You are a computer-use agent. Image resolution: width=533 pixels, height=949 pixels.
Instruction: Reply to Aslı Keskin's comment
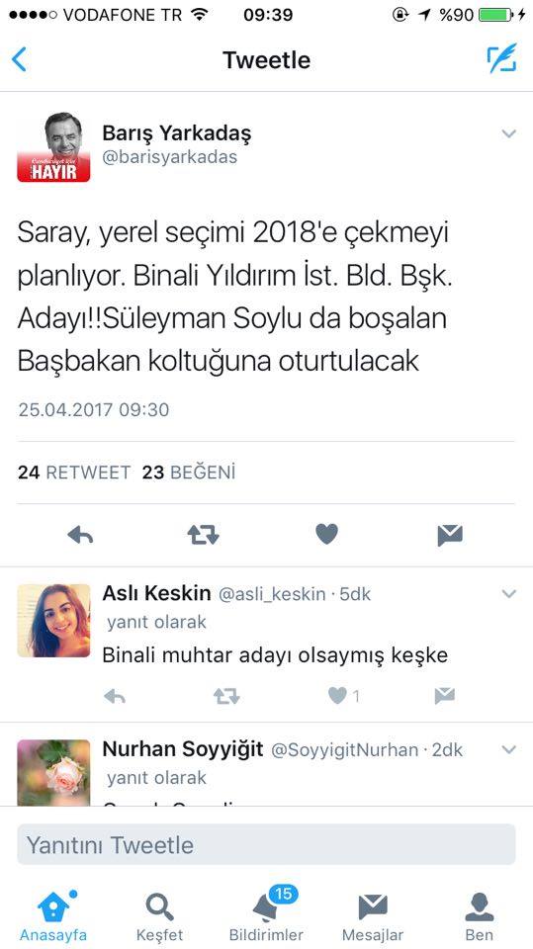coord(115,697)
